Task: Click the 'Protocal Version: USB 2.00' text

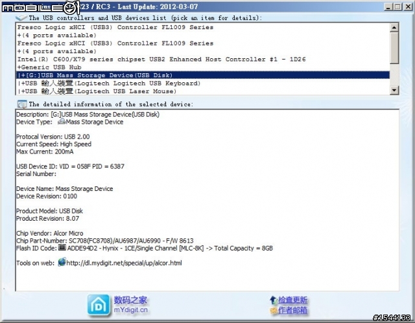Action: click(53, 137)
